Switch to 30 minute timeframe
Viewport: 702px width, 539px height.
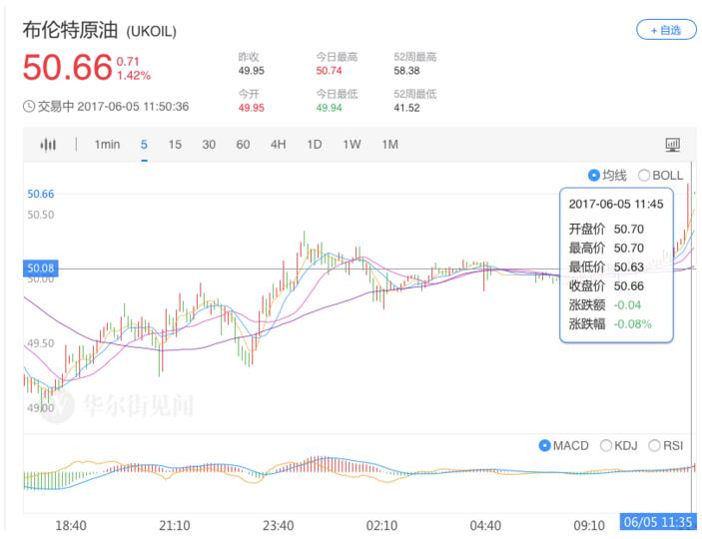tap(209, 145)
